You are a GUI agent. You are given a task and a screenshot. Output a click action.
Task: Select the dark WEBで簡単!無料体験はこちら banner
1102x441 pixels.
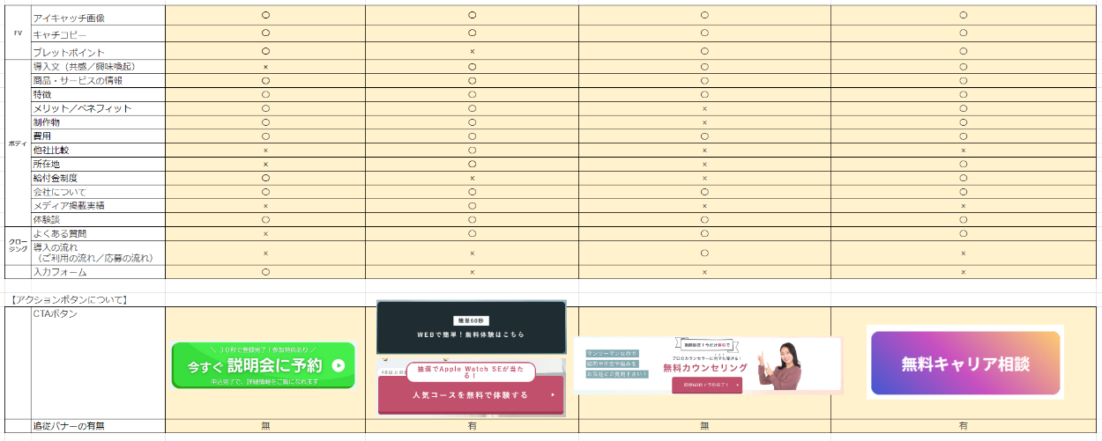point(471,328)
